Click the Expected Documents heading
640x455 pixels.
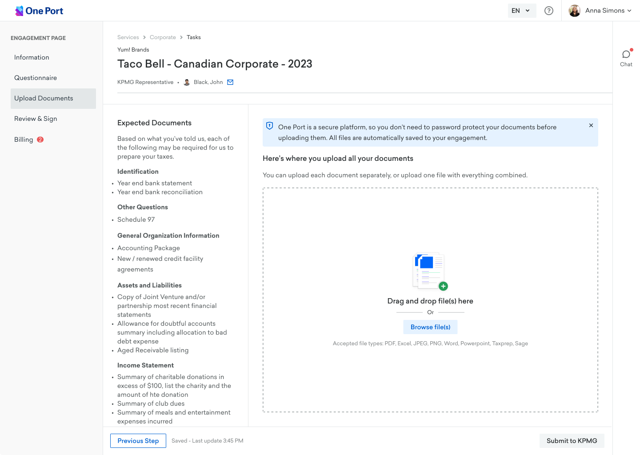(154, 123)
